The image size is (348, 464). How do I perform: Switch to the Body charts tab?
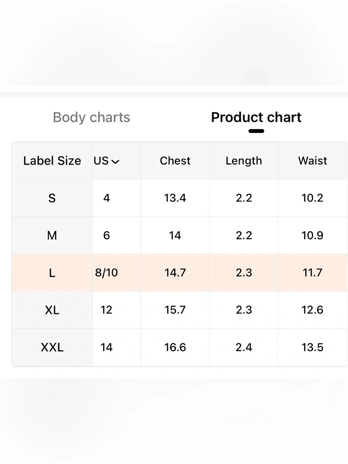click(x=92, y=117)
